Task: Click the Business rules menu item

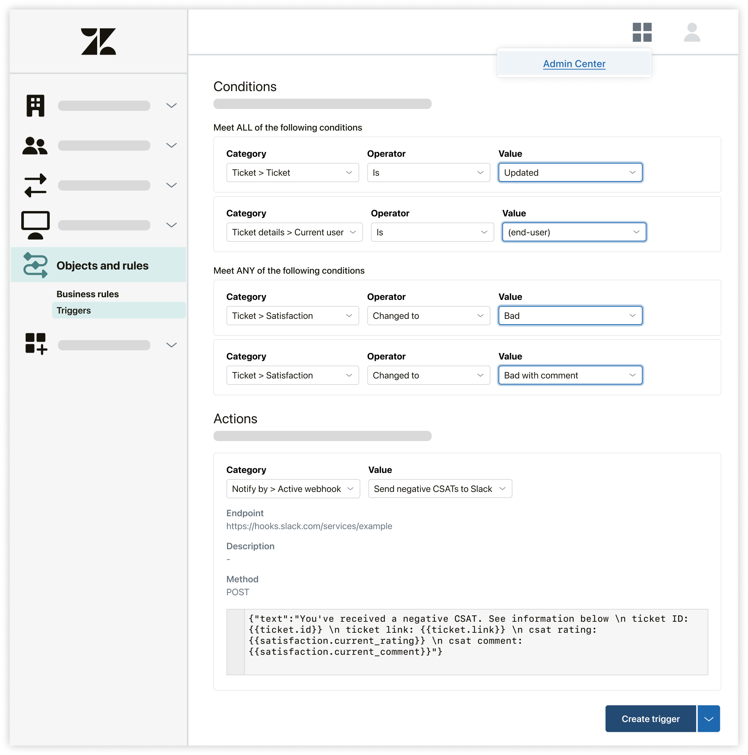Action: pyautogui.click(x=87, y=294)
